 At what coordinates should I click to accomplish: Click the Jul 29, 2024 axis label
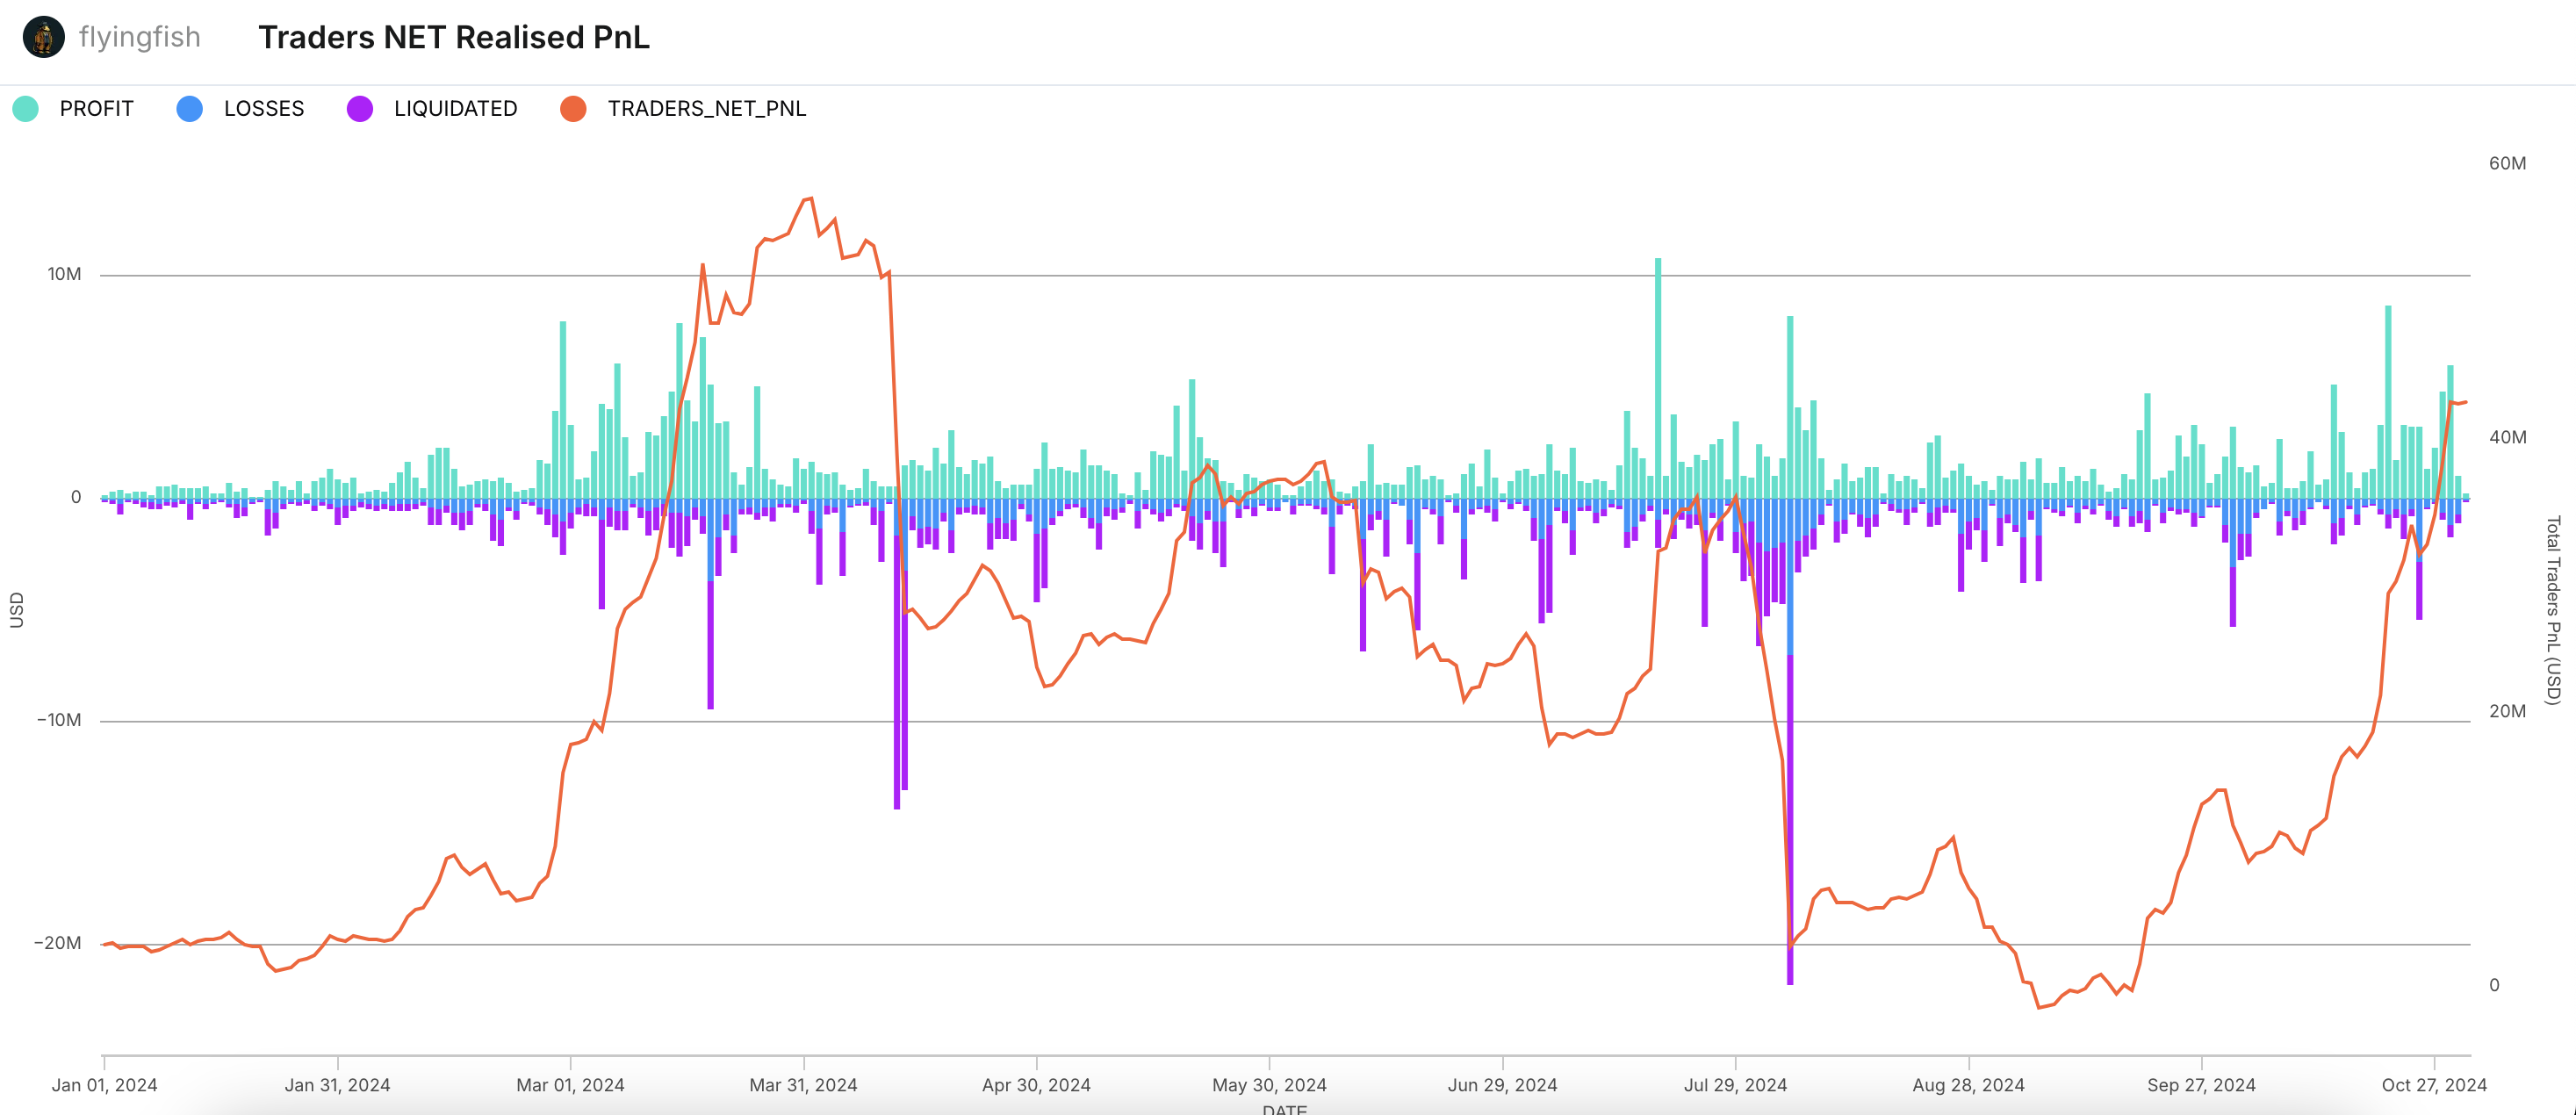click(x=1735, y=1085)
